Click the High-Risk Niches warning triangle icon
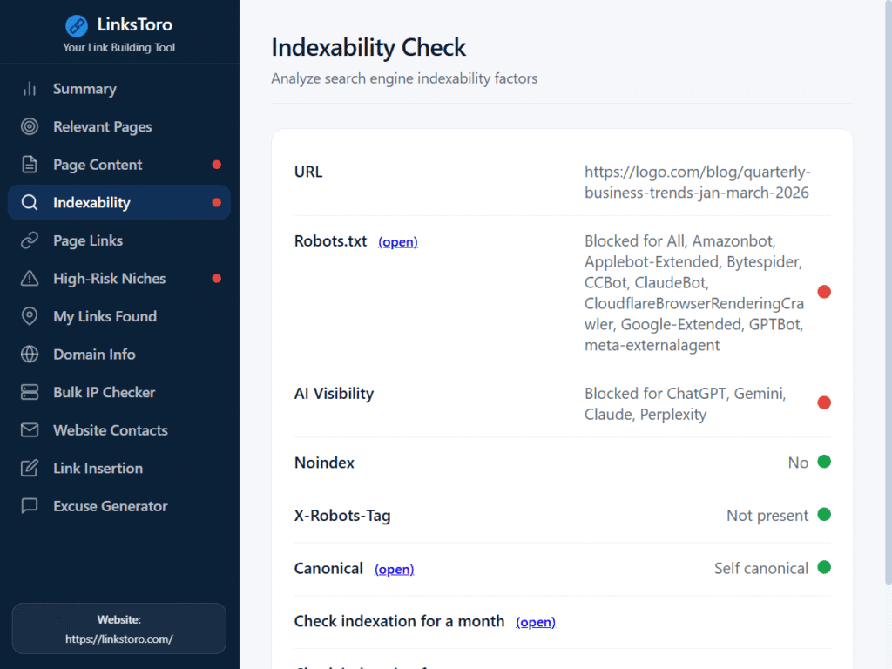This screenshot has width=892, height=669. (x=30, y=278)
